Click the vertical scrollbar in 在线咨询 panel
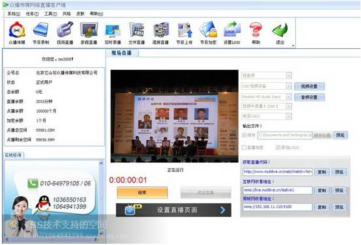Viewport: 361px width, 245px height. tap(101, 198)
